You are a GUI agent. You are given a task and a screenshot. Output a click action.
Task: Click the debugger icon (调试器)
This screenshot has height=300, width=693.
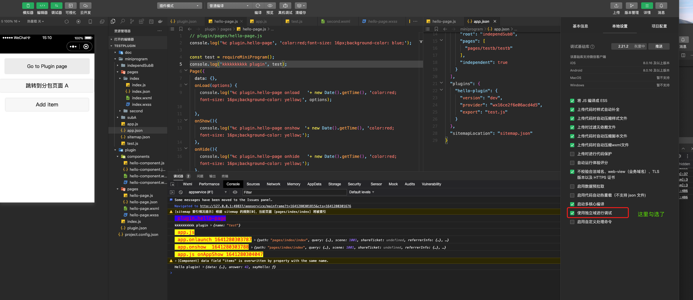click(x=56, y=6)
